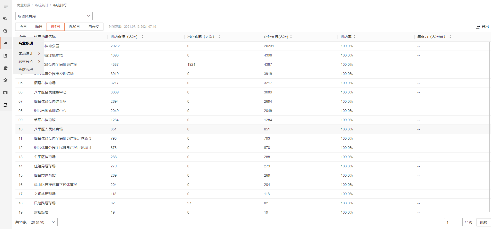
Task: Toggle the sidebar hamburger menu icon
Action: point(6,6)
